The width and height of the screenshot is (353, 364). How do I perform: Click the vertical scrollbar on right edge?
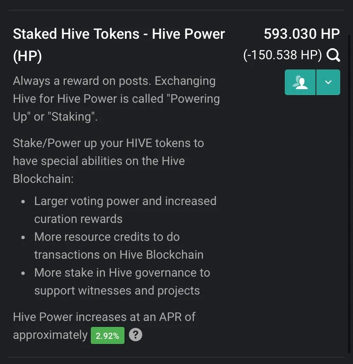[x=349, y=194]
